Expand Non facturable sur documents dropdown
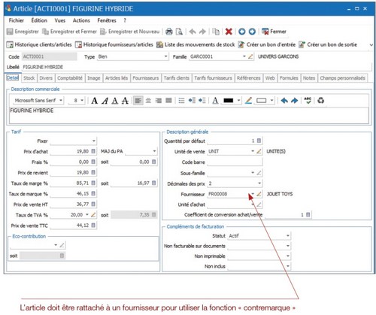Screen dimensions: 376x315 point(288,246)
